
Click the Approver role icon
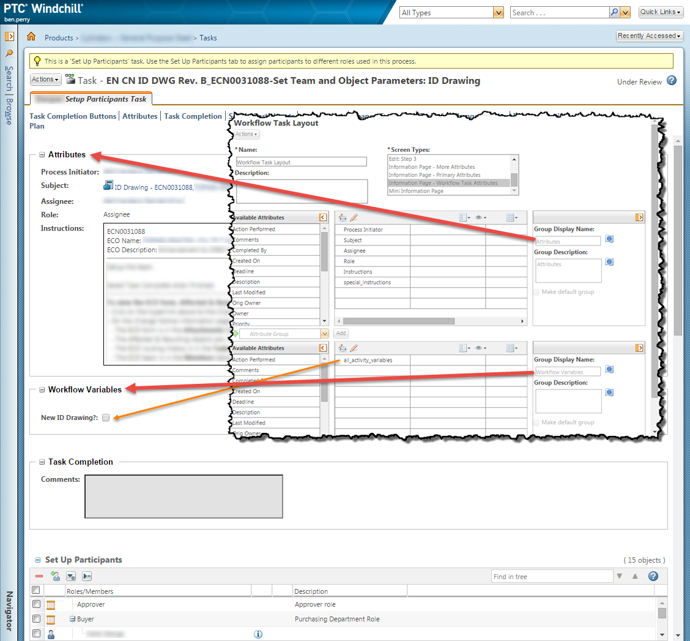point(51,605)
